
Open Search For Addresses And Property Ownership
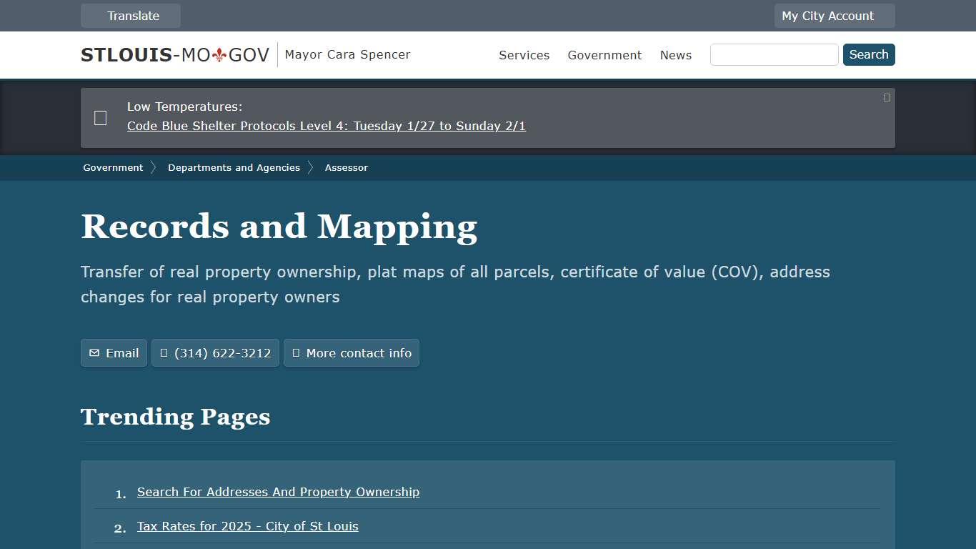click(x=278, y=492)
